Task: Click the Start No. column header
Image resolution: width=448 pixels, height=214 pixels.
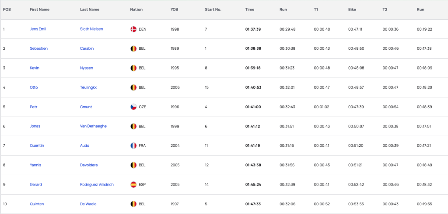Action: (213, 10)
